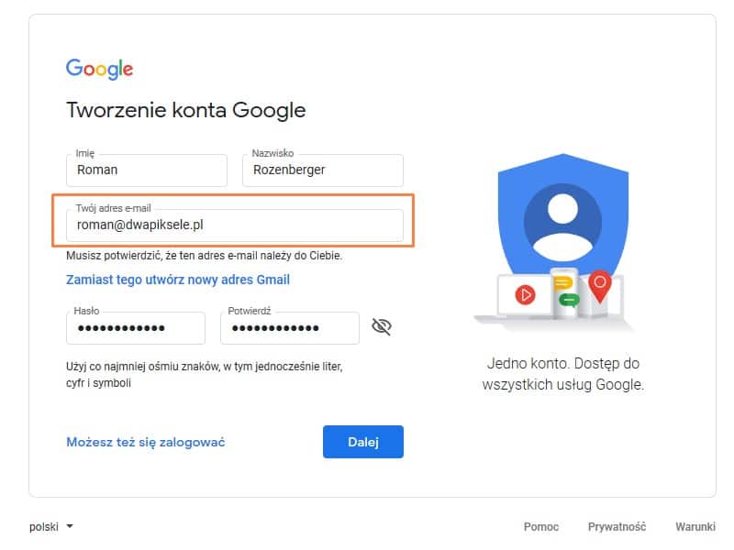Click the red map pin icon
The width and height of the screenshot is (734, 550).
(x=599, y=285)
